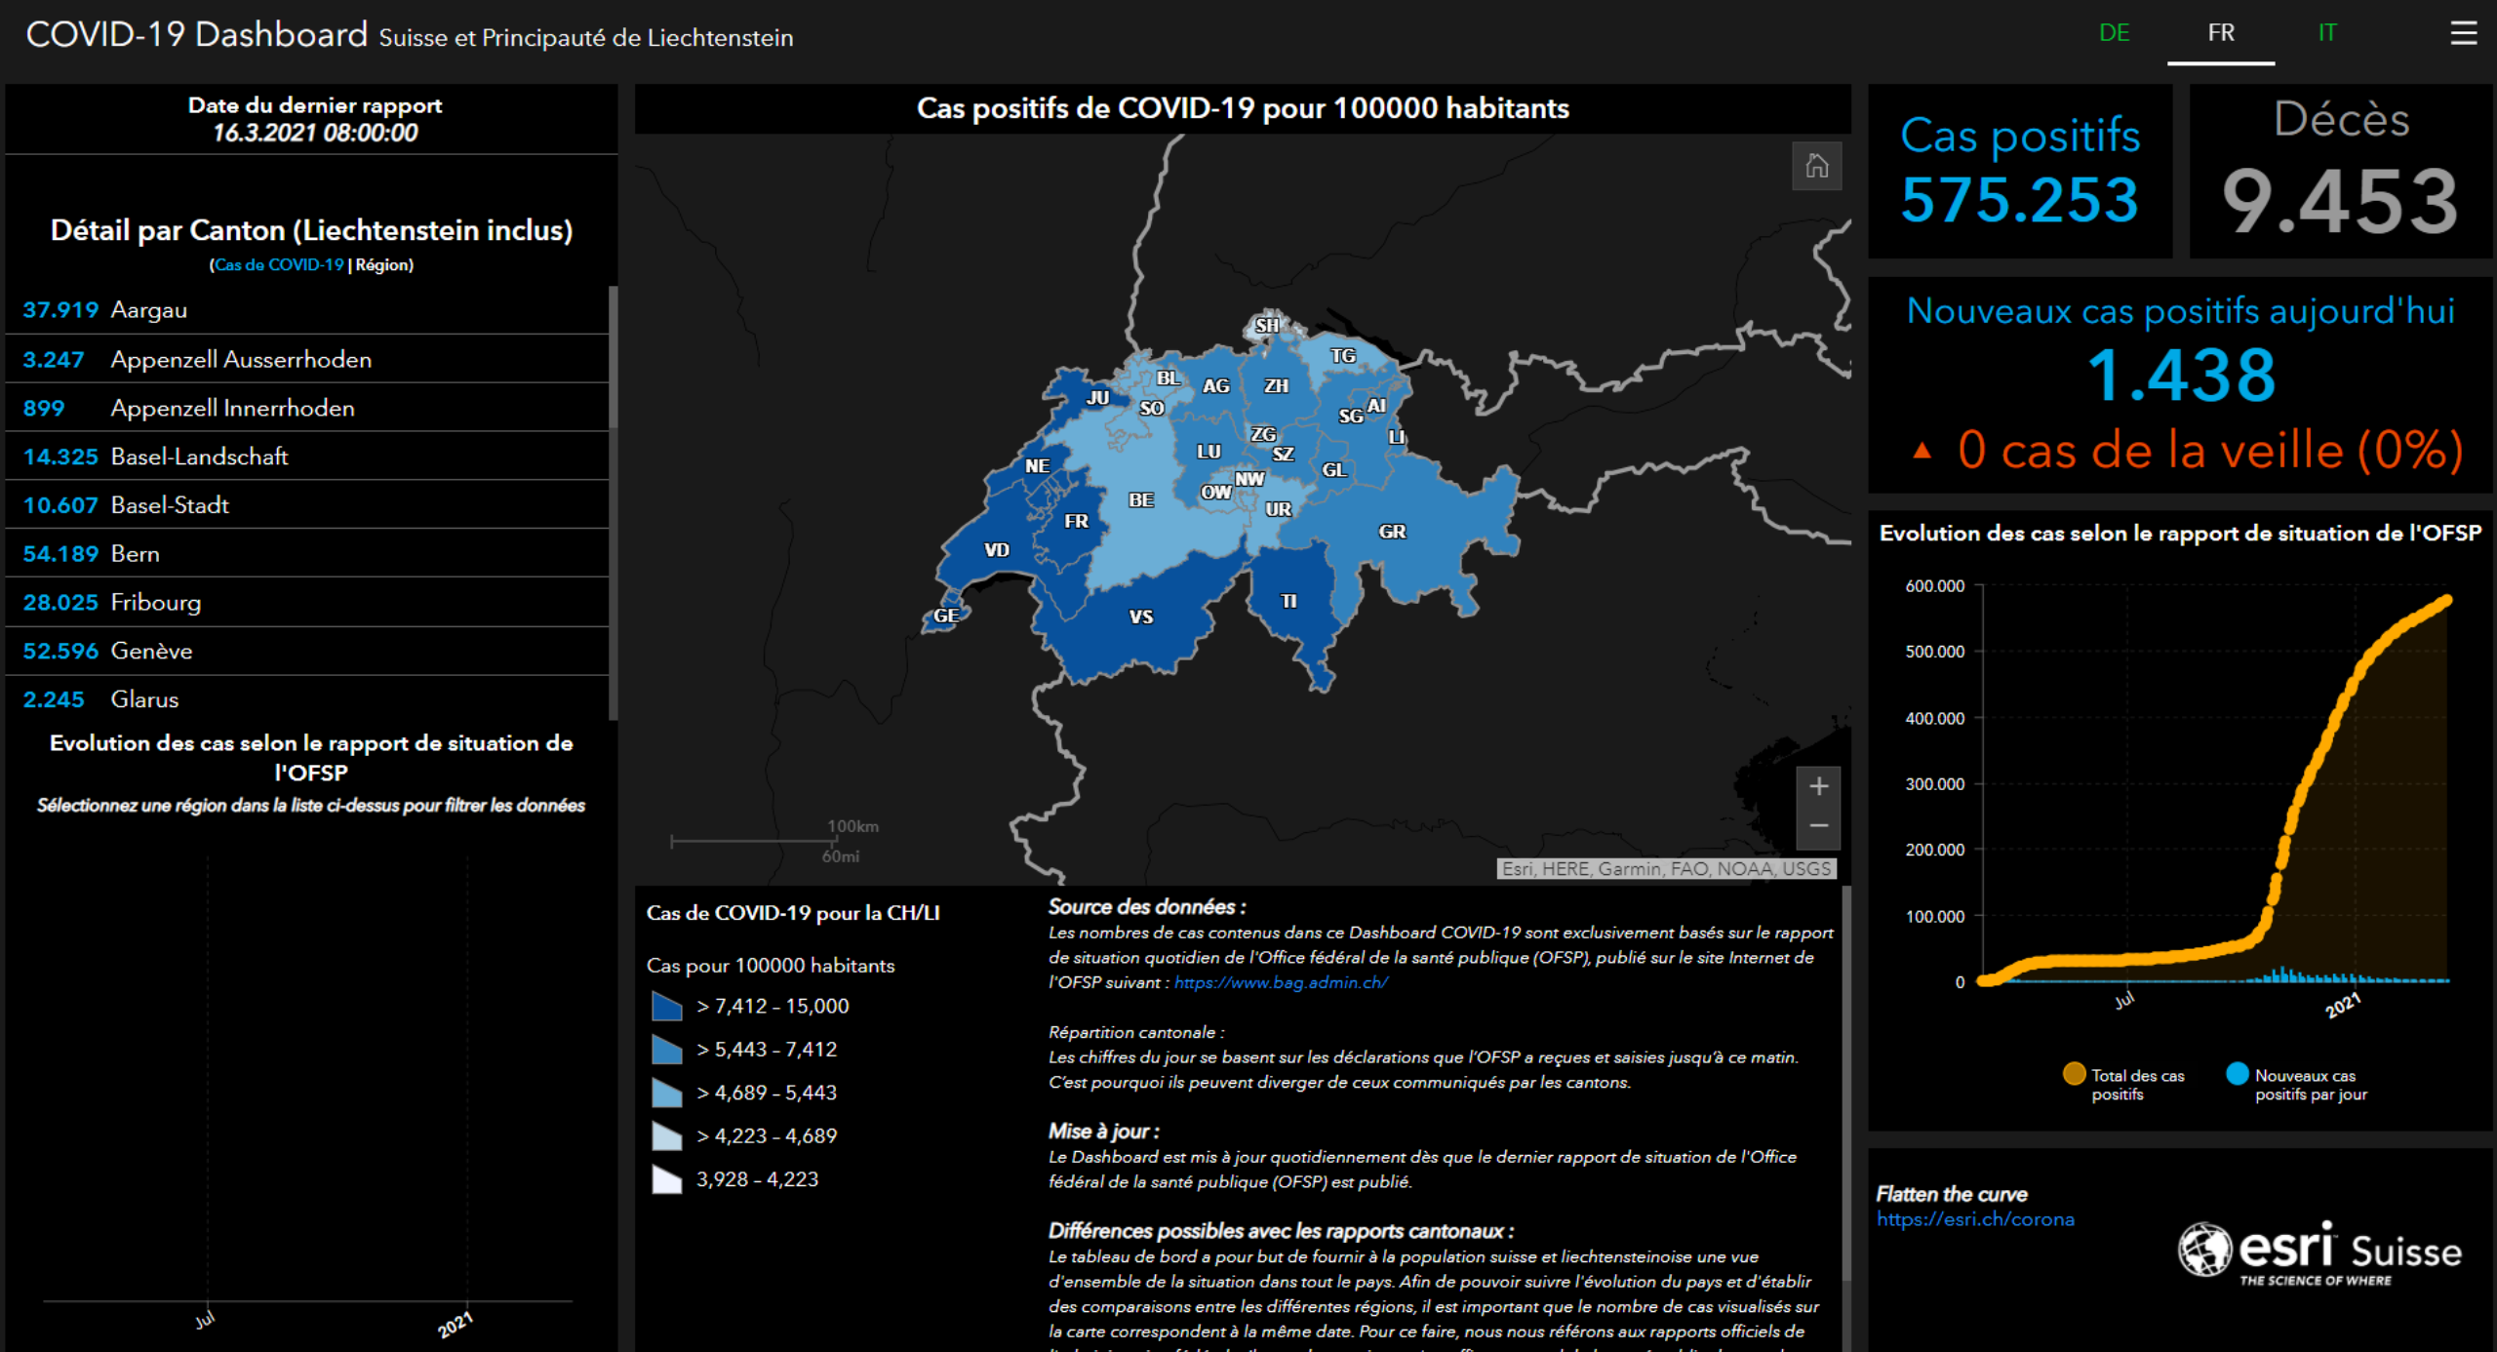Click the Décès 9.453 indicator
2497x1352 pixels.
pyautogui.click(x=2341, y=172)
